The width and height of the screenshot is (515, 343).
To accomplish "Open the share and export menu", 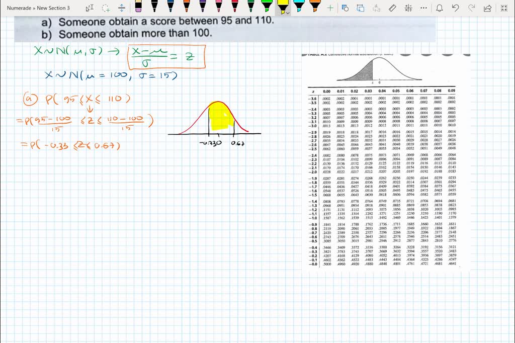I will [x=486, y=8].
